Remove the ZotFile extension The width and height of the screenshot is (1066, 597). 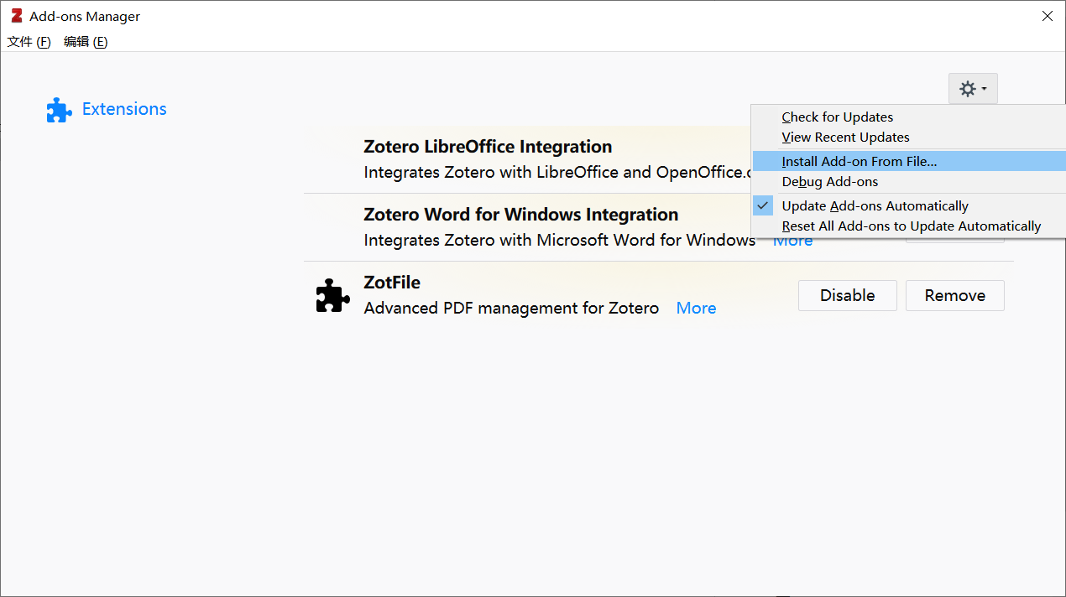(x=954, y=295)
